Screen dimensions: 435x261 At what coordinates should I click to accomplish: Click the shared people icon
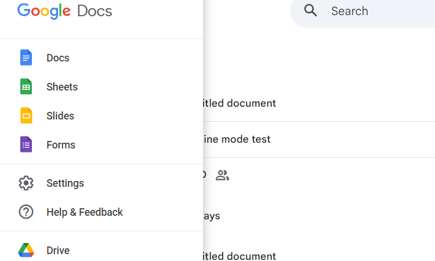click(x=222, y=175)
